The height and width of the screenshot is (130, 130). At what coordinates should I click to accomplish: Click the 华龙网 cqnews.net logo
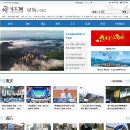(x=12, y=9)
